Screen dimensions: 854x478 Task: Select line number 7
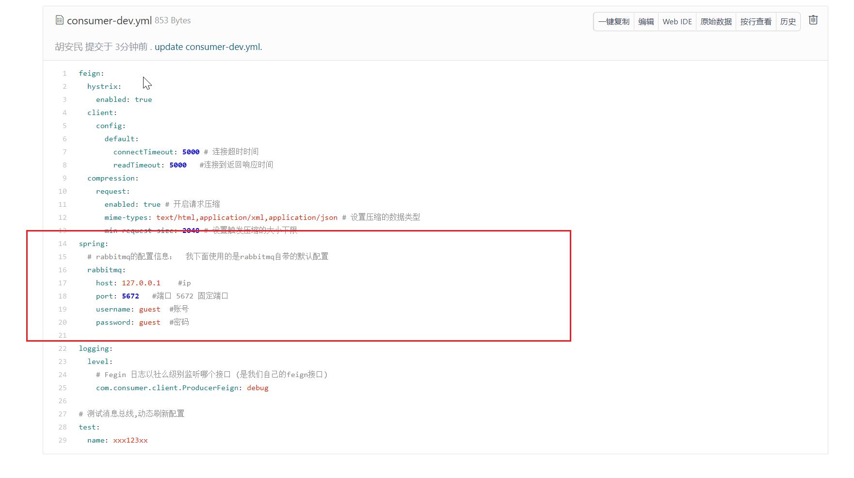click(x=64, y=152)
